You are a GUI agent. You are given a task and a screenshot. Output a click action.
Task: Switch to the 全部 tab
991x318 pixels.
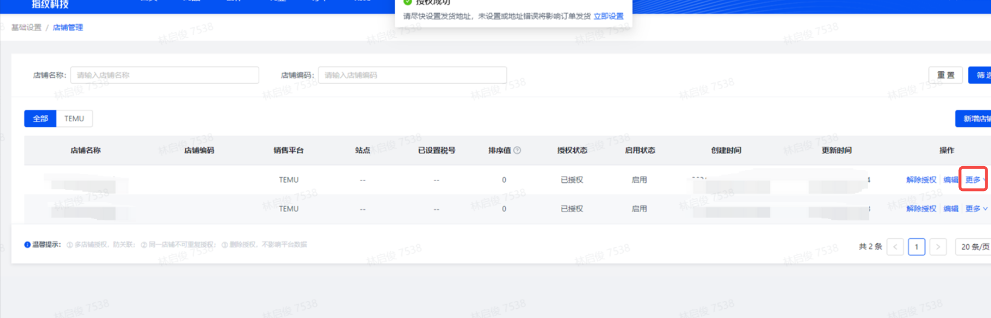(40, 118)
